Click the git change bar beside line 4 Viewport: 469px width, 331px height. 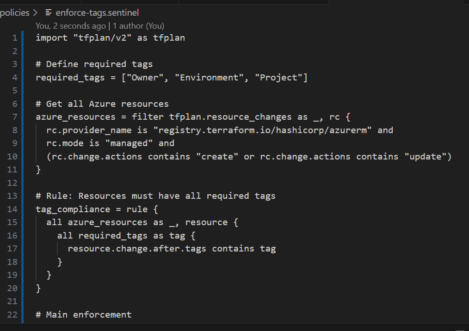(22, 78)
